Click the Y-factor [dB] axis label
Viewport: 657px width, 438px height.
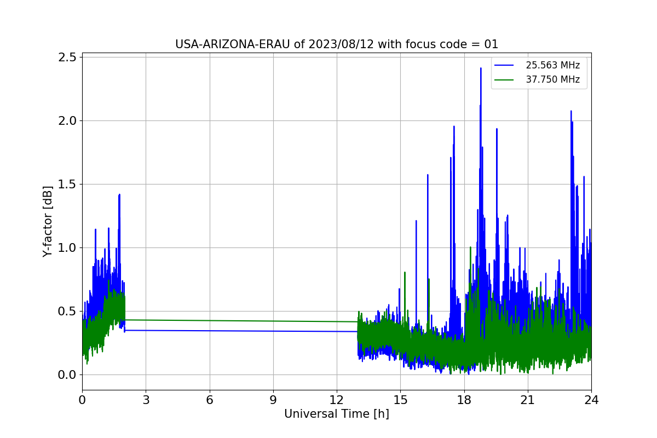(x=48, y=221)
